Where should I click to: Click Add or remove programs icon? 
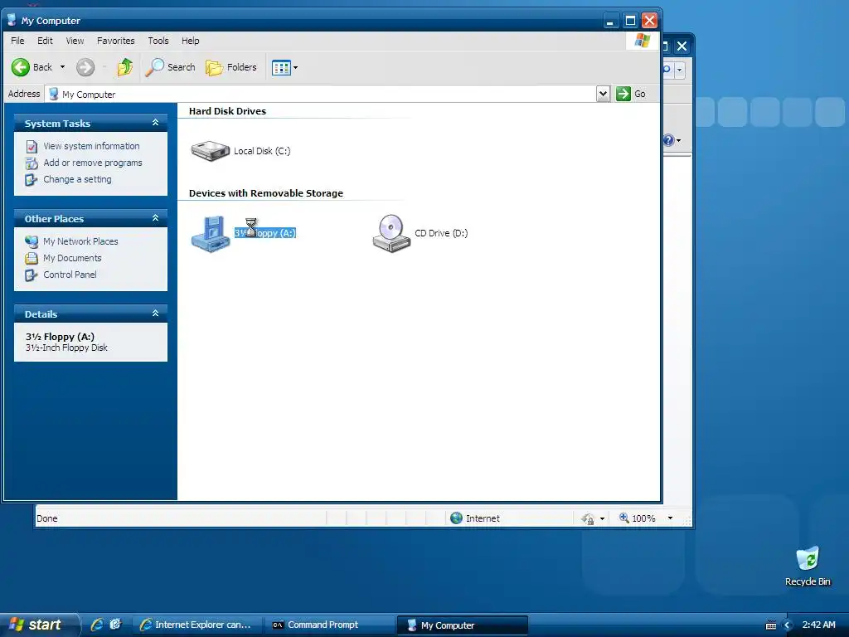pyautogui.click(x=32, y=163)
